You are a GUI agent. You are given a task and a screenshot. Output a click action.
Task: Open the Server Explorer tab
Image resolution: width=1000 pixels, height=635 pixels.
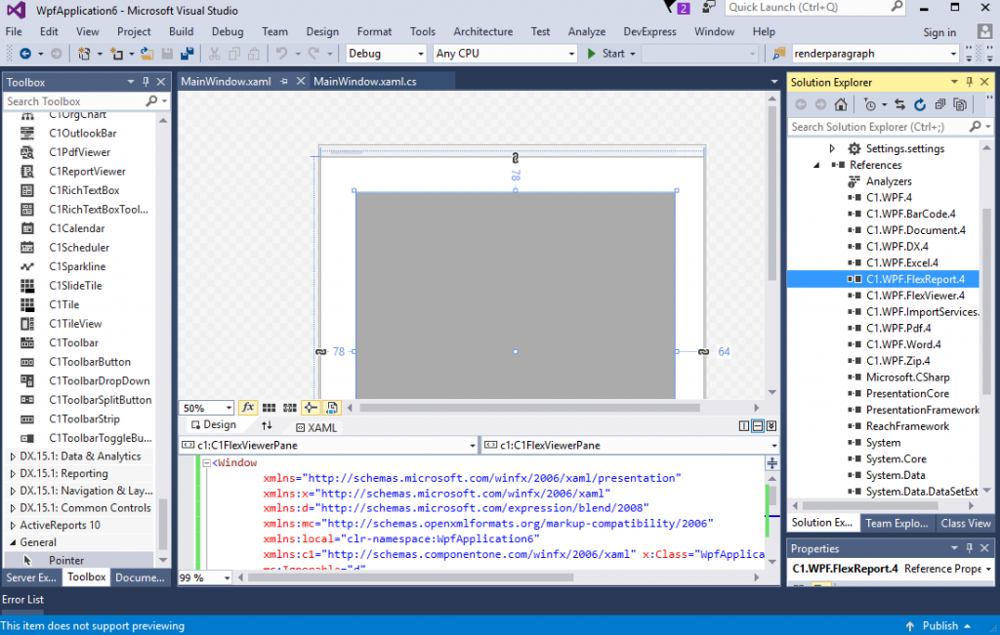point(31,577)
